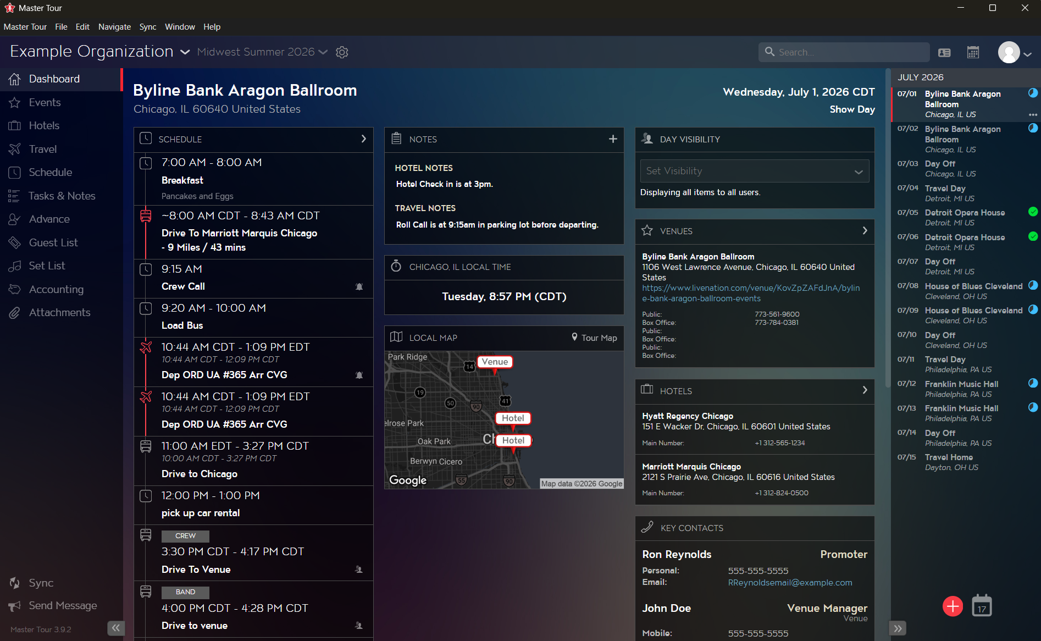Open the Set Visibility dropdown
The height and width of the screenshot is (641, 1041).
coord(754,171)
